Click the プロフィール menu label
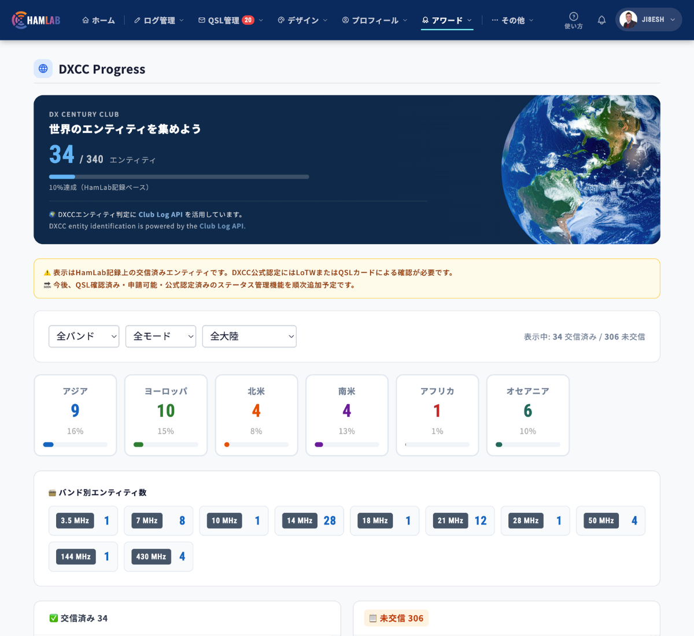 coord(375,20)
